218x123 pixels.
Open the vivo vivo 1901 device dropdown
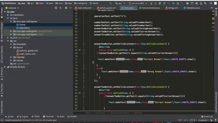(x=138, y=3)
